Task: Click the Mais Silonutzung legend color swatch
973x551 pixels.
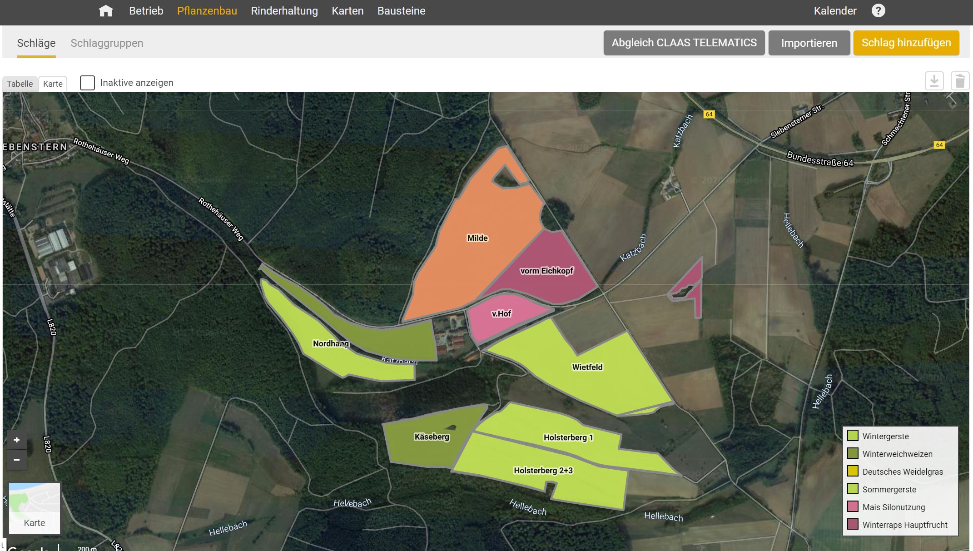Action: (853, 506)
